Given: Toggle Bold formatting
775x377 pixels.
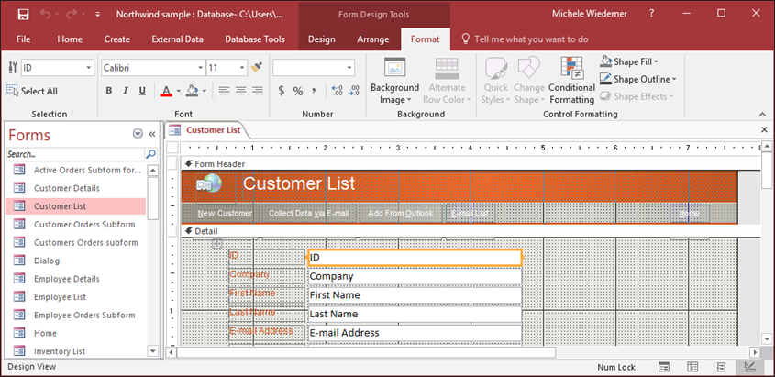Looking at the screenshot, I should pos(109,91).
